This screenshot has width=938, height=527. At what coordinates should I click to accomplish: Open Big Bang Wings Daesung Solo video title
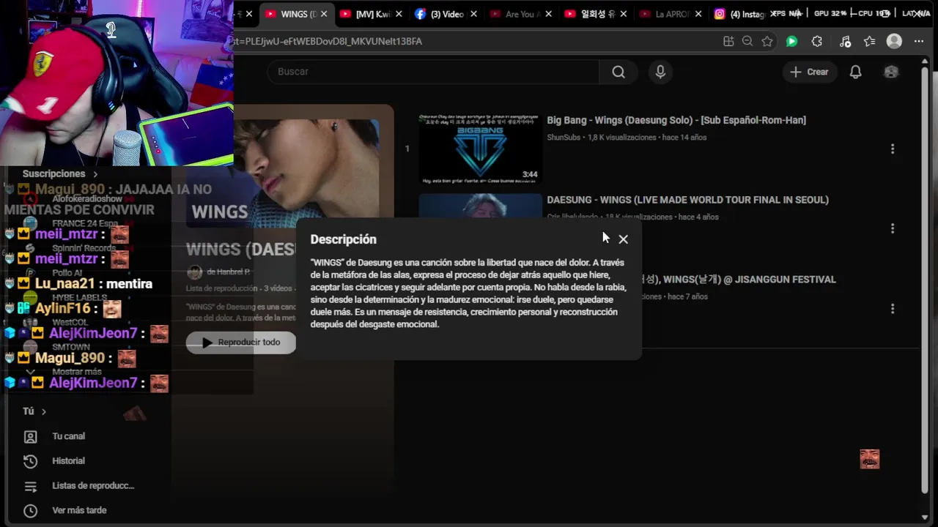coord(676,121)
